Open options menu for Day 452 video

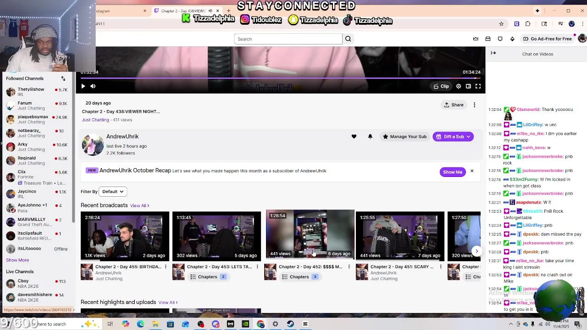[349, 267]
